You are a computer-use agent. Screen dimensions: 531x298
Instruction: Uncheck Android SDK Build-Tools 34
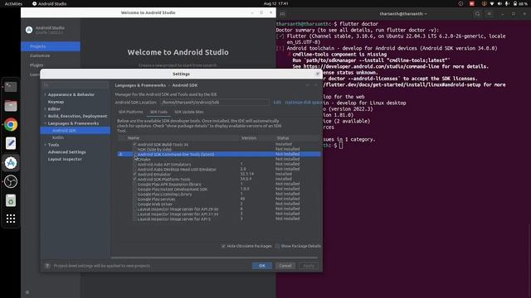134,144
